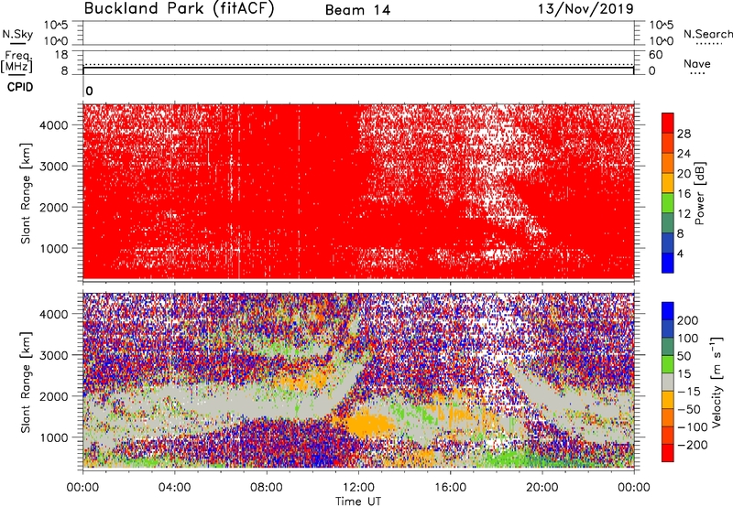The width and height of the screenshot is (733, 507).
Task: Click the Beam 14 label
Action: tap(357, 10)
